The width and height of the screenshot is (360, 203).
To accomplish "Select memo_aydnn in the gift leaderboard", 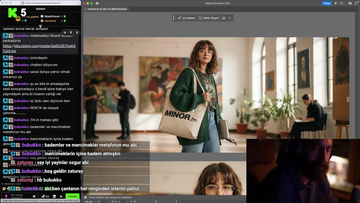I will (x=30, y=17).
